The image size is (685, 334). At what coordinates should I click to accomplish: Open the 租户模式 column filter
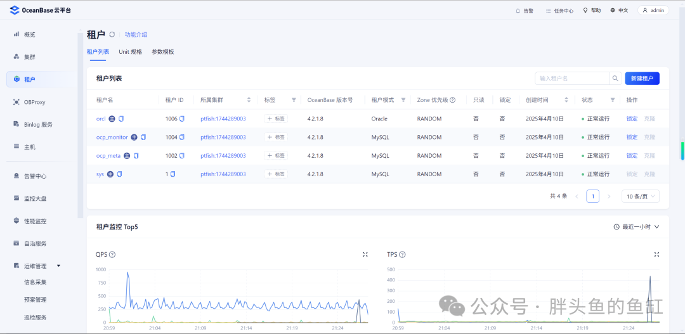pos(403,100)
